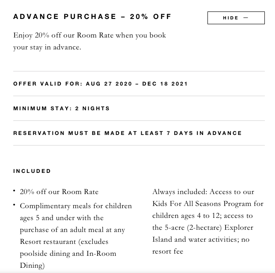Click the Advance Purchase – 20% Off heading
Image resolution: width=275 pixels, height=273 pixels.
92,17
